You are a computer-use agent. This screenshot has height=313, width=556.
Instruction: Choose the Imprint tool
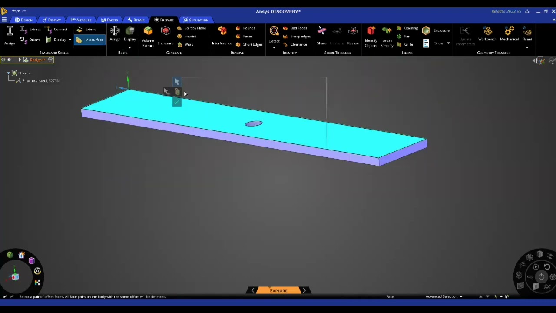pos(187,37)
